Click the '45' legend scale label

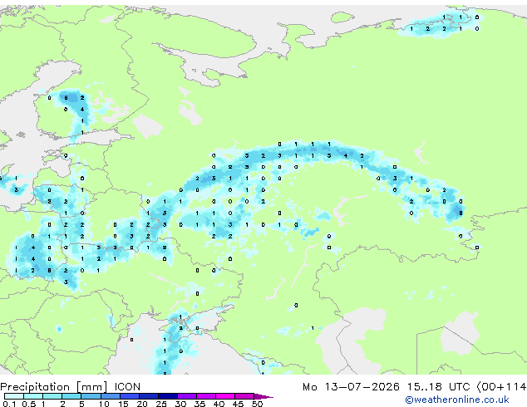point(238,404)
